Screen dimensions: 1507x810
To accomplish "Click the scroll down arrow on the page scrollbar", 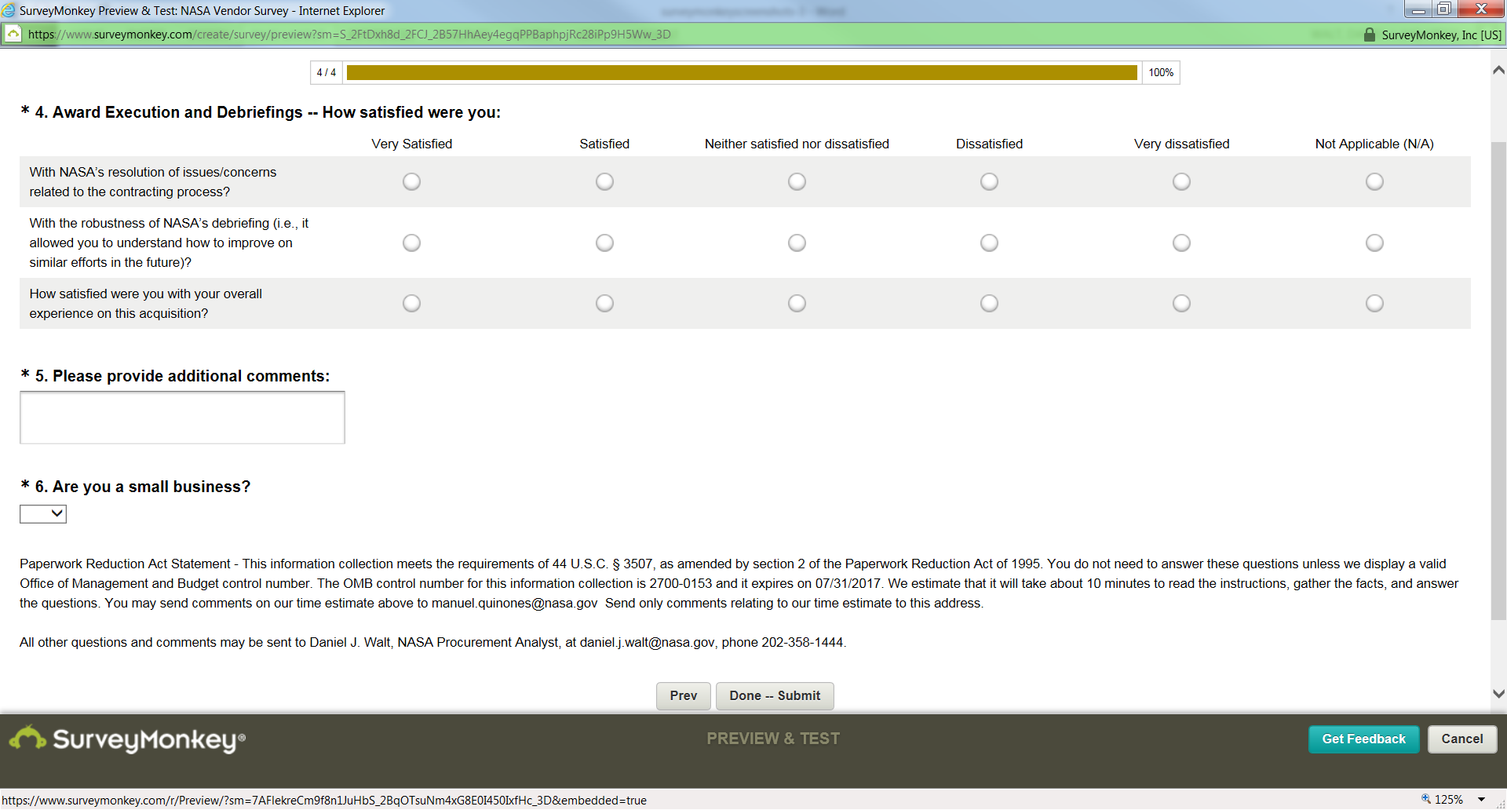I will (1498, 694).
